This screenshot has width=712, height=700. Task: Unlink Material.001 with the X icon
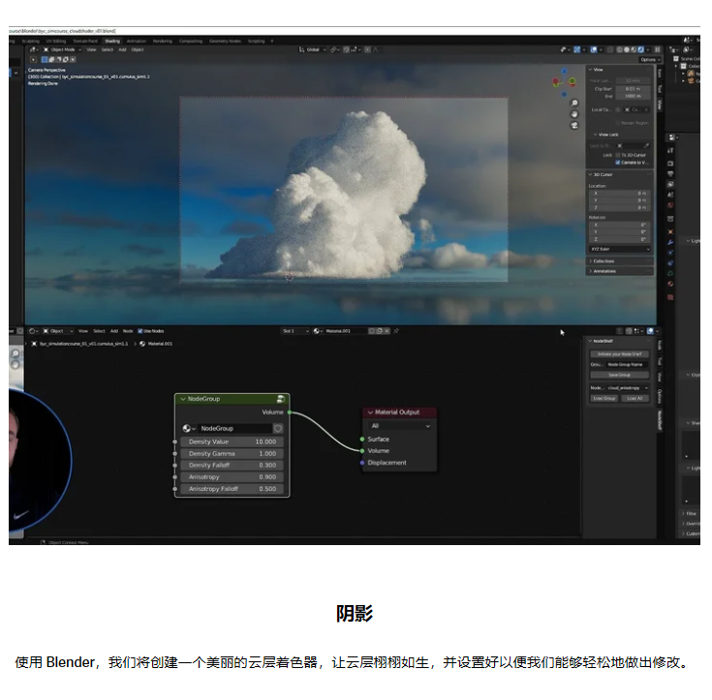(x=387, y=331)
